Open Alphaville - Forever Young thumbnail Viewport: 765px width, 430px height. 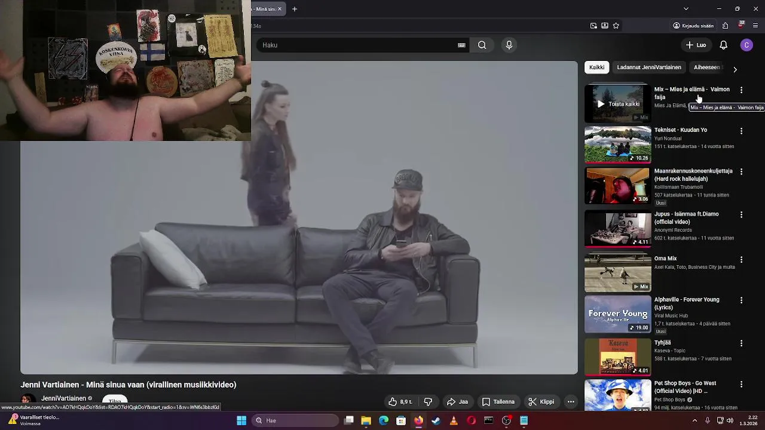[617, 314]
